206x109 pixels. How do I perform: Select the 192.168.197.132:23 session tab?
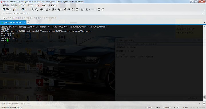coord(13,22)
